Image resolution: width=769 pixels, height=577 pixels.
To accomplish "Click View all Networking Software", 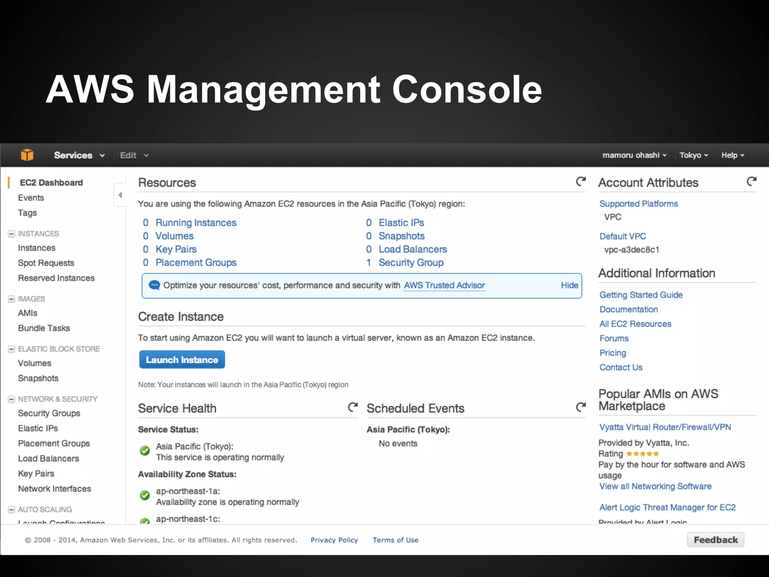I will tap(655, 486).
